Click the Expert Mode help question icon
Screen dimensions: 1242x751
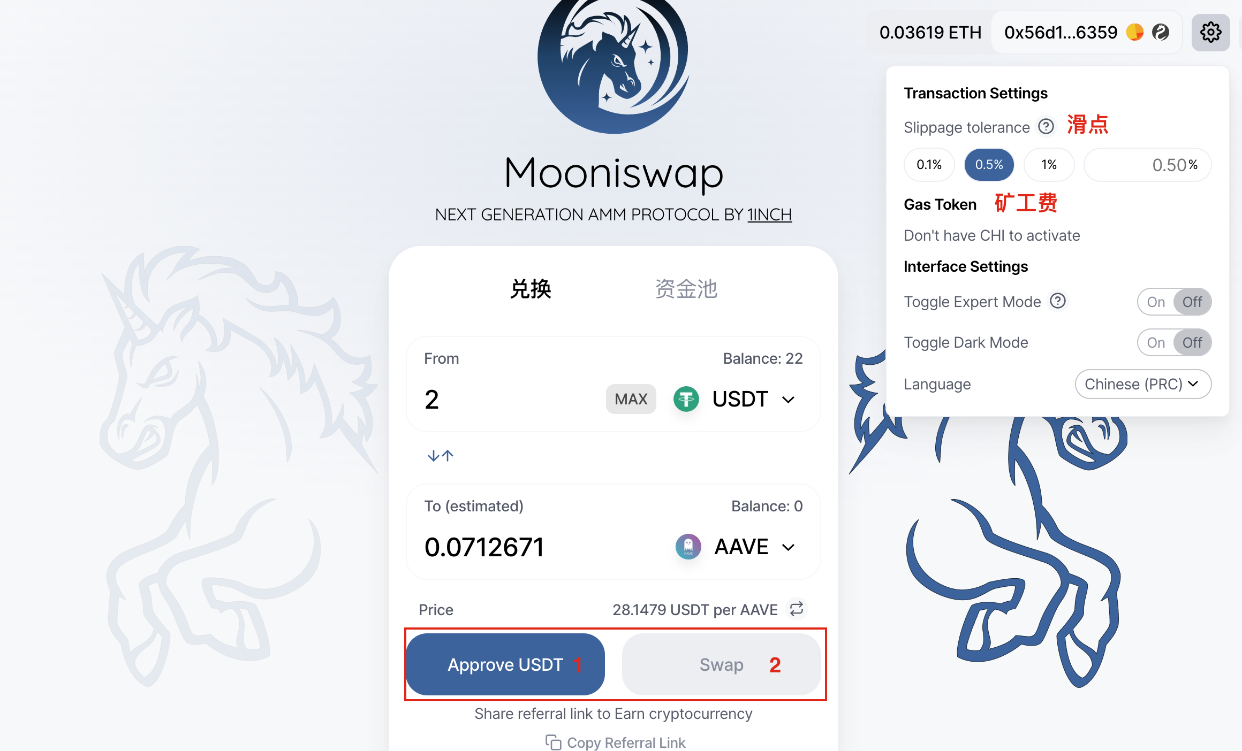tap(1057, 301)
